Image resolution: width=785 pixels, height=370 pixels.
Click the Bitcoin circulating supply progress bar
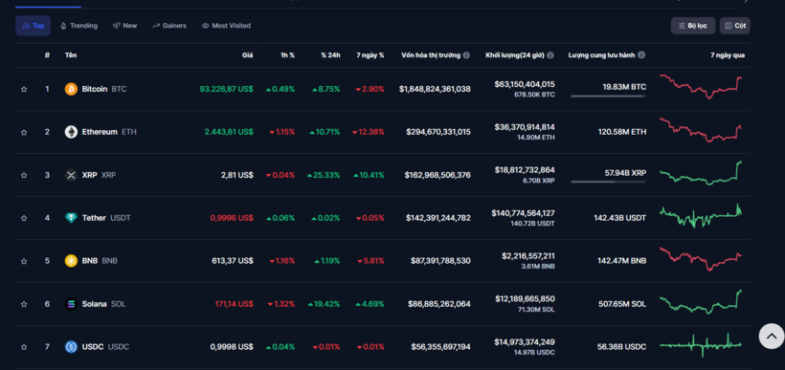[x=608, y=96]
